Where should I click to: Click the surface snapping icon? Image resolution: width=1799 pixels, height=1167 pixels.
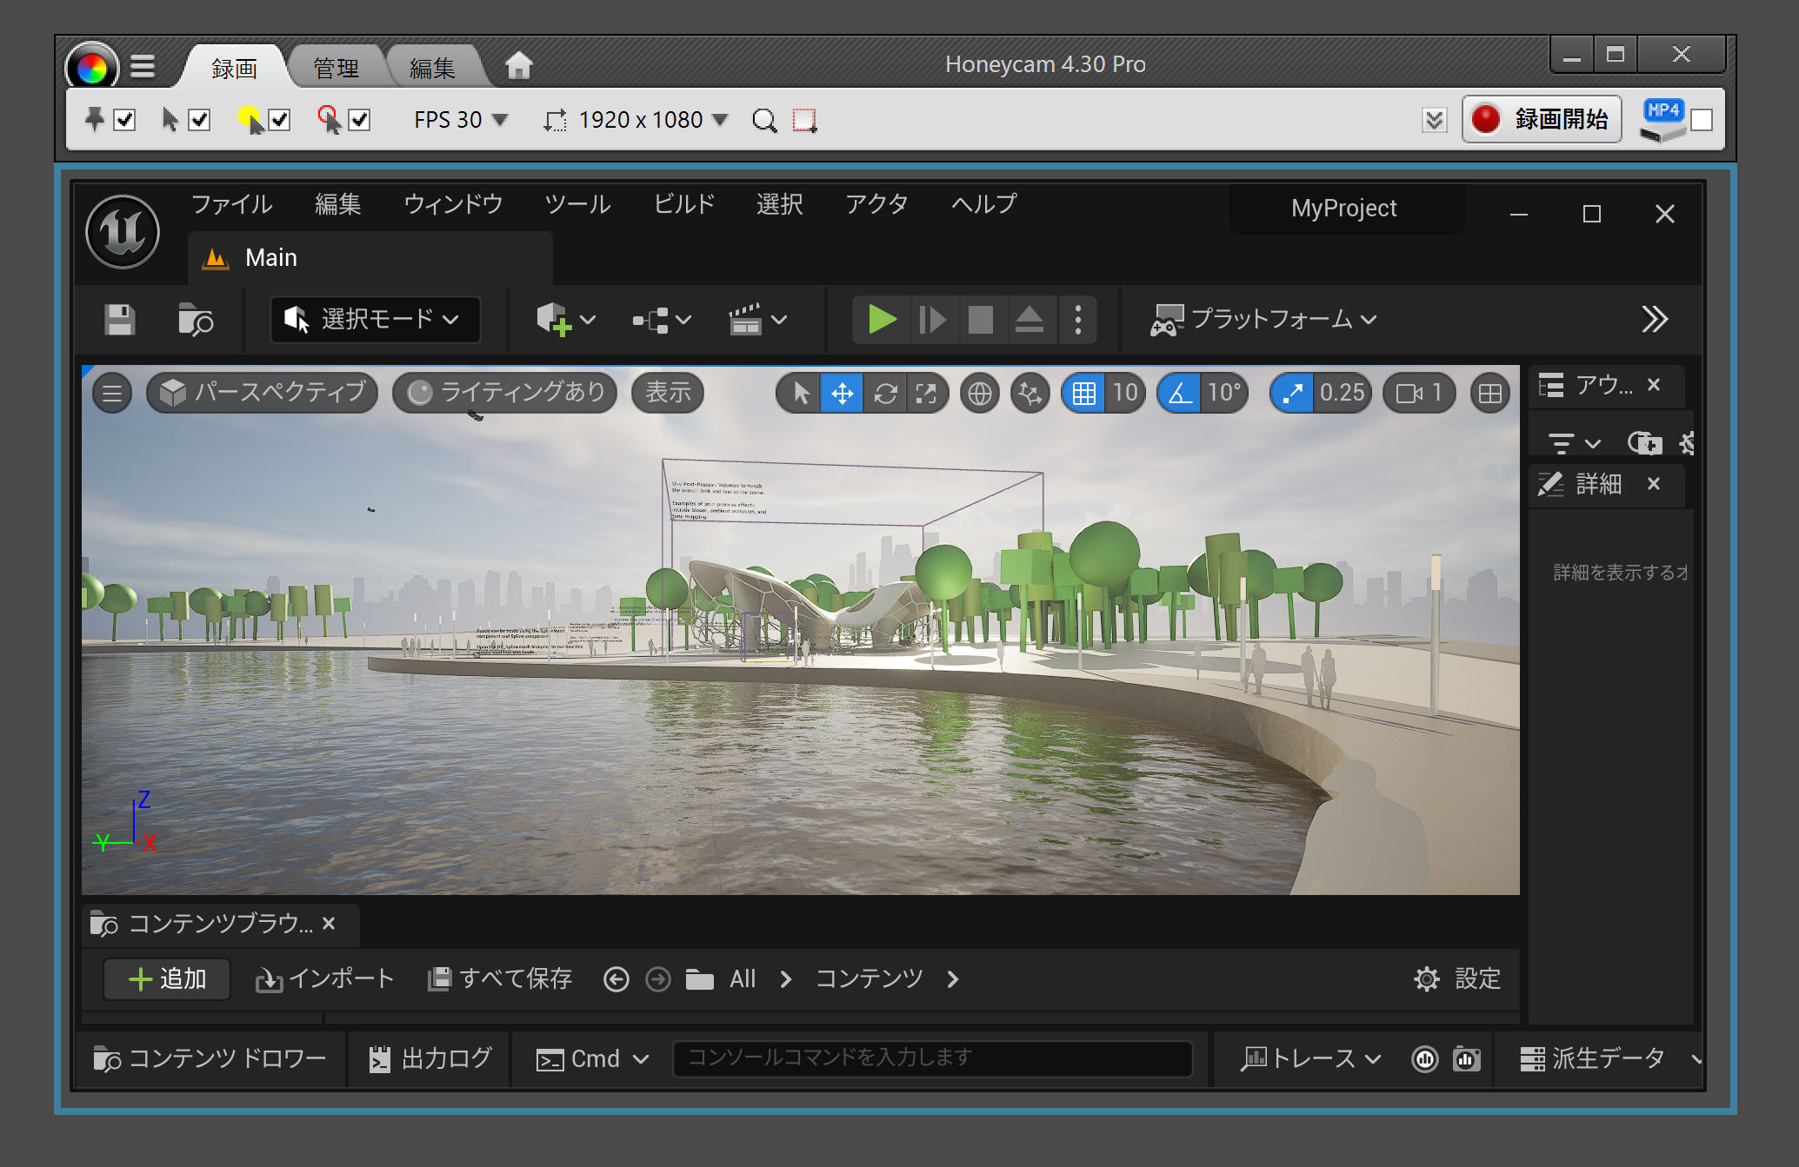(x=1030, y=394)
